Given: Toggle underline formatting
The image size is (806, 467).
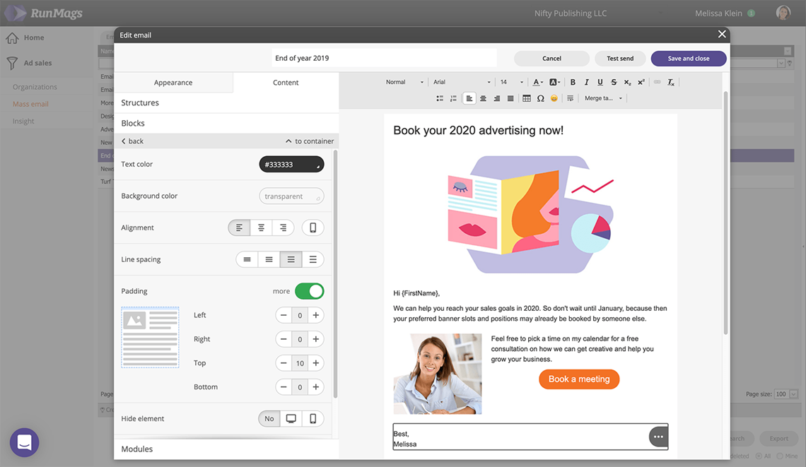Looking at the screenshot, I should coord(600,82).
